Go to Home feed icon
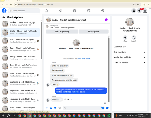The image size is (151, 118). 46,11
